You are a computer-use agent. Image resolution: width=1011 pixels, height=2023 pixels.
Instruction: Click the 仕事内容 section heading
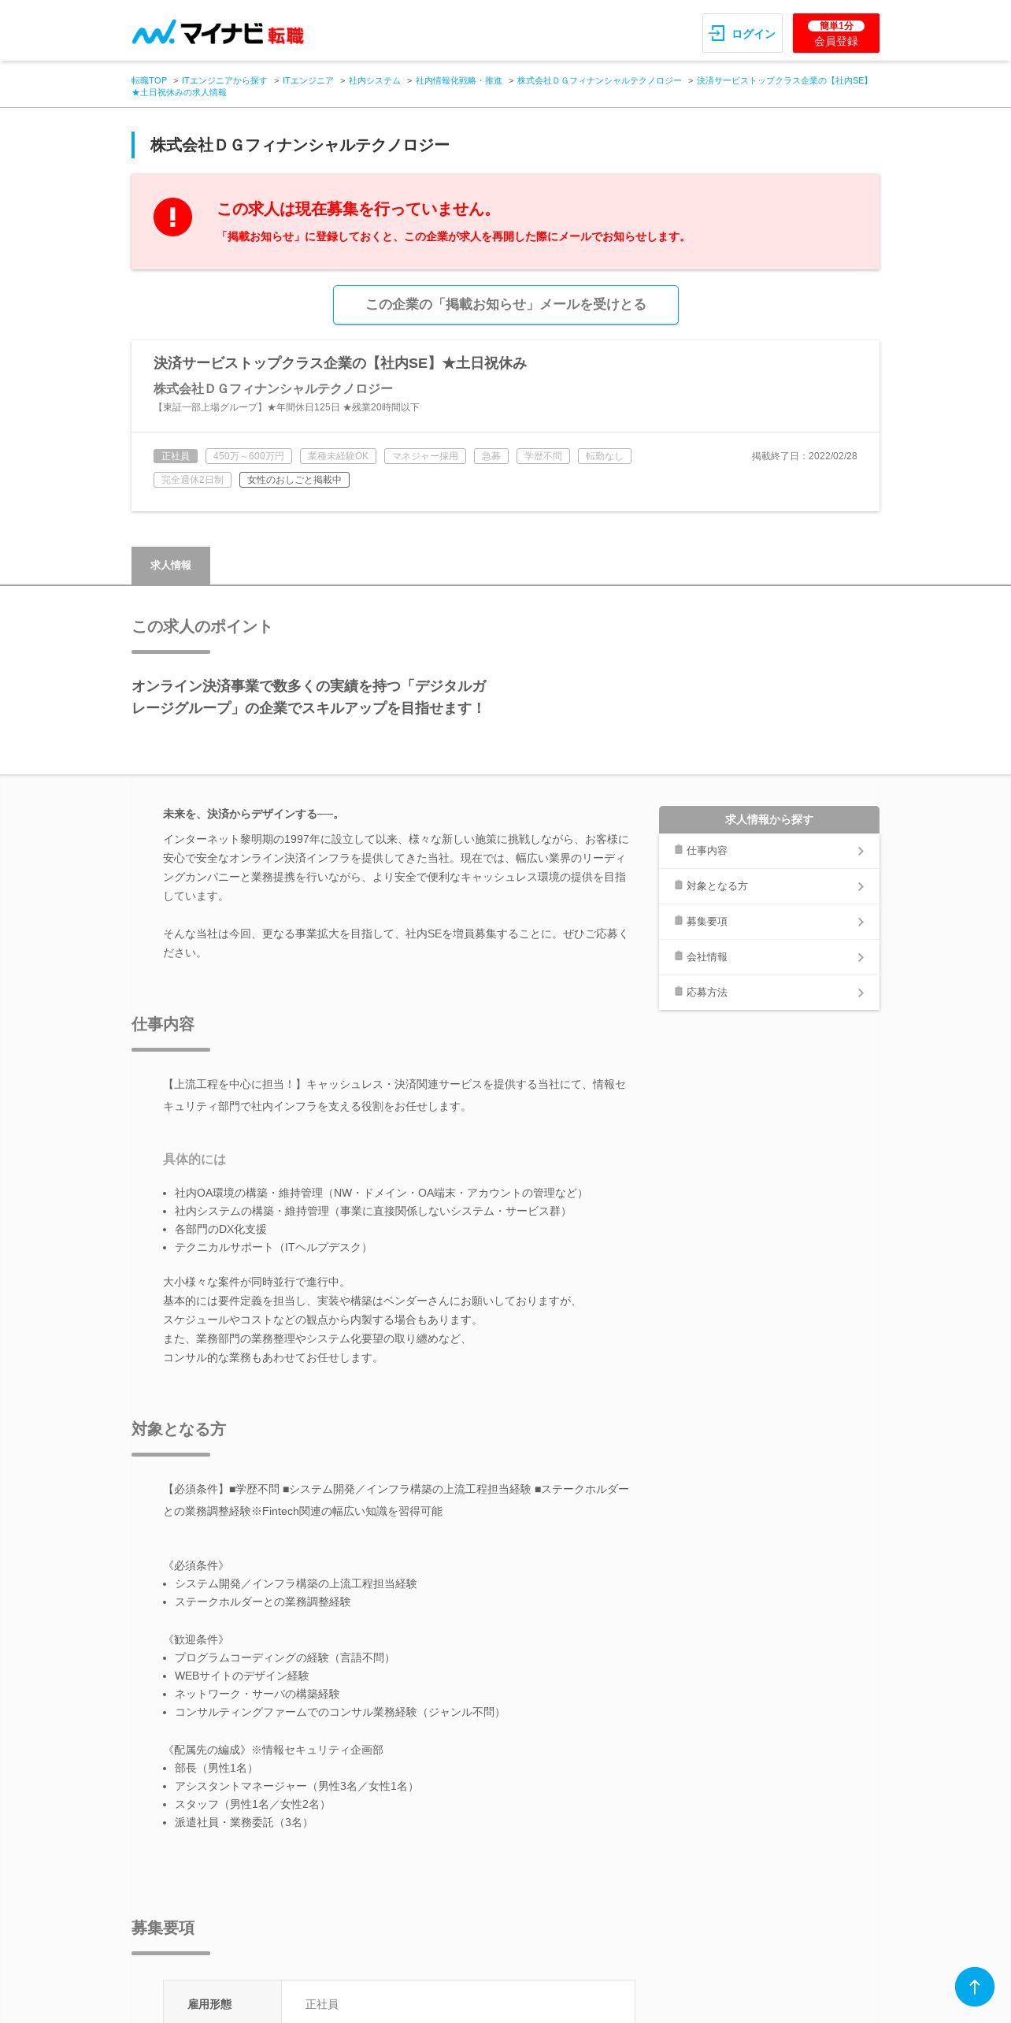pyautogui.click(x=163, y=1024)
